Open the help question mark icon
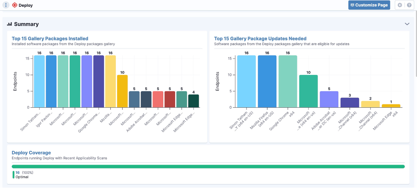The width and height of the screenshot is (417, 188). tap(409, 5)
